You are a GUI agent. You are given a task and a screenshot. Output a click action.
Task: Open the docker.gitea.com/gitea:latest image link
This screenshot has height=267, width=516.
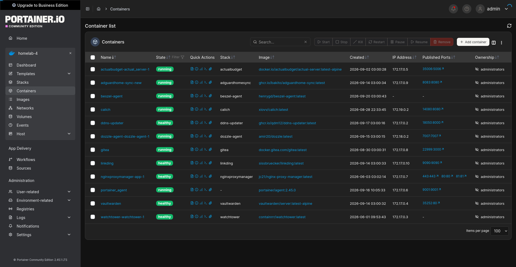(283, 150)
